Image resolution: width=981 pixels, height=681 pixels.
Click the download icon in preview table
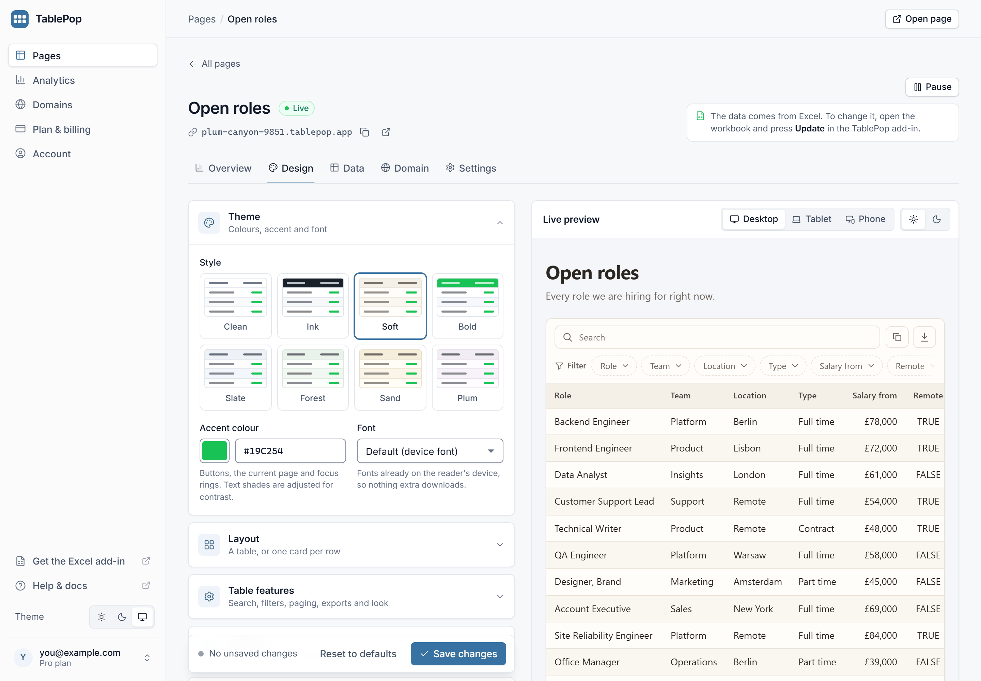(924, 337)
